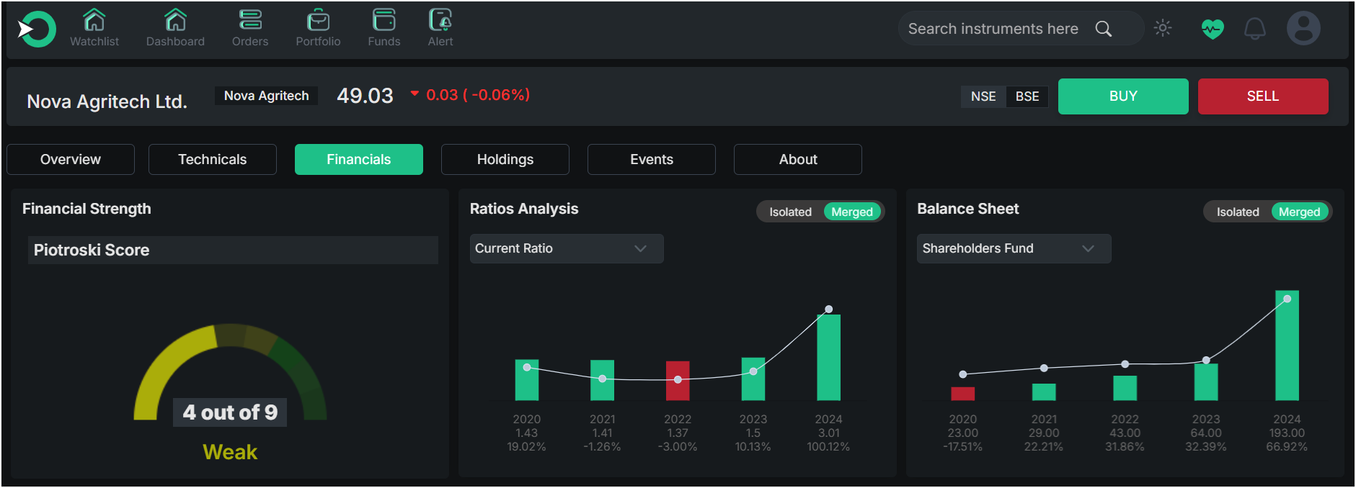1356x488 pixels.
Task: Click the red SELL button
Action: [x=1263, y=96]
